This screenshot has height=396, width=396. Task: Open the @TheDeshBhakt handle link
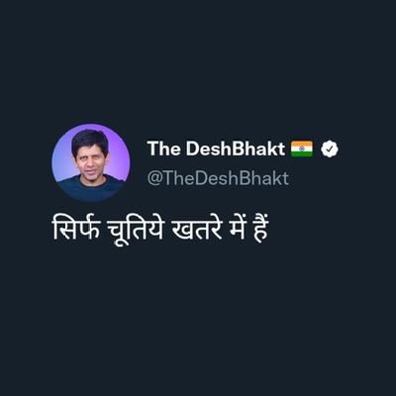(218, 178)
